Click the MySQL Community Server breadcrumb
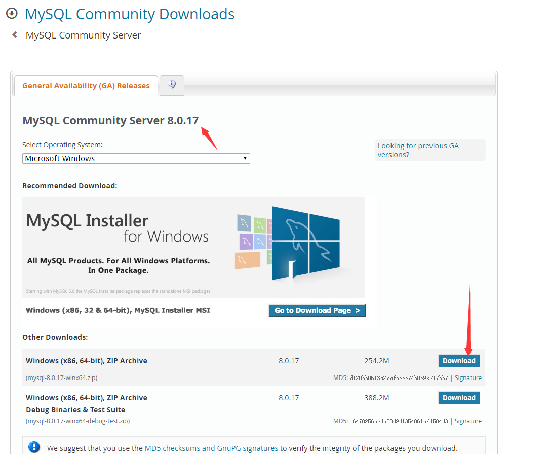Viewport: 548px width, 454px height. [x=83, y=35]
